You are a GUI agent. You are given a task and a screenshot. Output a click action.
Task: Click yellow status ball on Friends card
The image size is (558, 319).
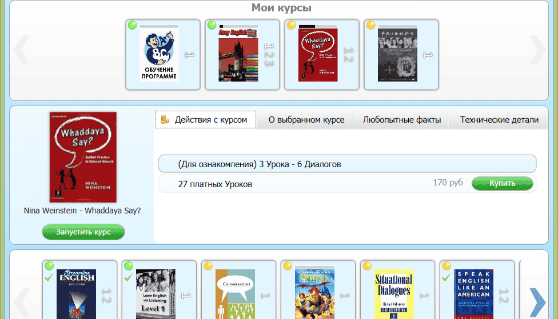[371, 25]
